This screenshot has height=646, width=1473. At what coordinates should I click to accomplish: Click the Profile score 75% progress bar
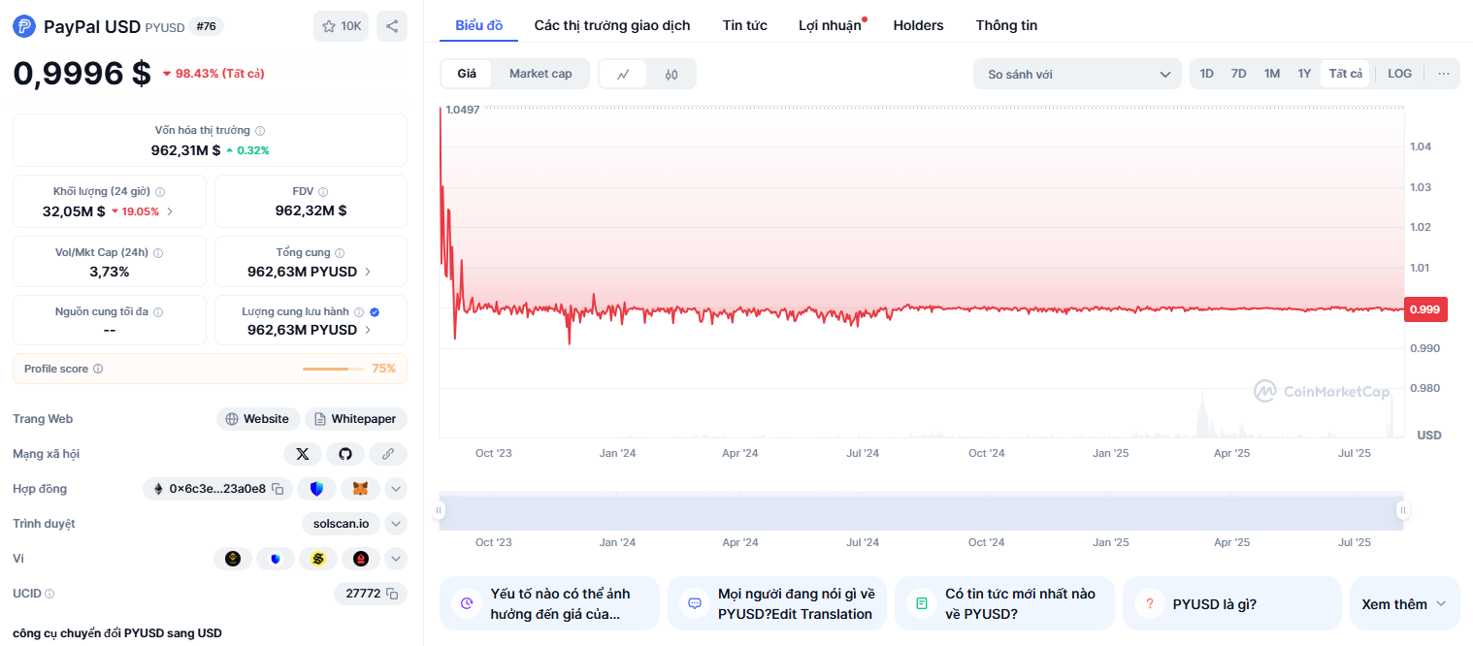pos(335,370)
